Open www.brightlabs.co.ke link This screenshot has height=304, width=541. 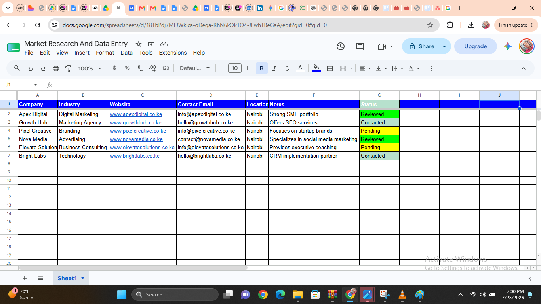[x=135, y=156]
